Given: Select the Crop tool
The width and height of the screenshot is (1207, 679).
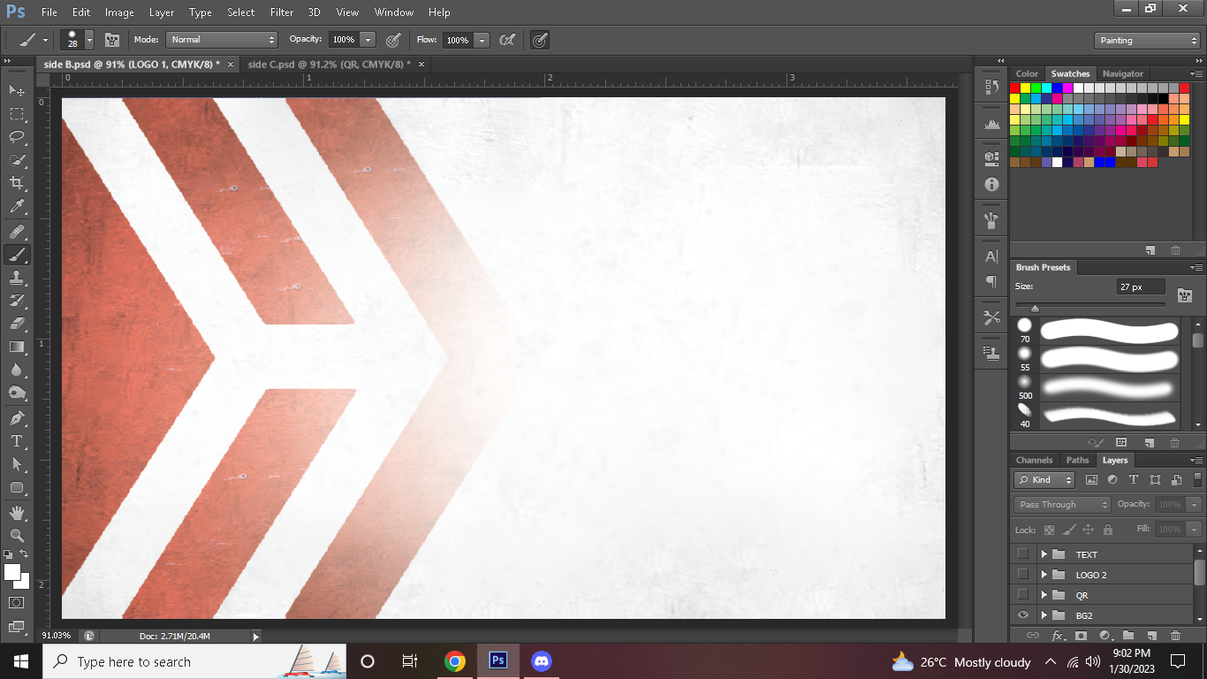Looking at the screenshot, I should [17, 183].
